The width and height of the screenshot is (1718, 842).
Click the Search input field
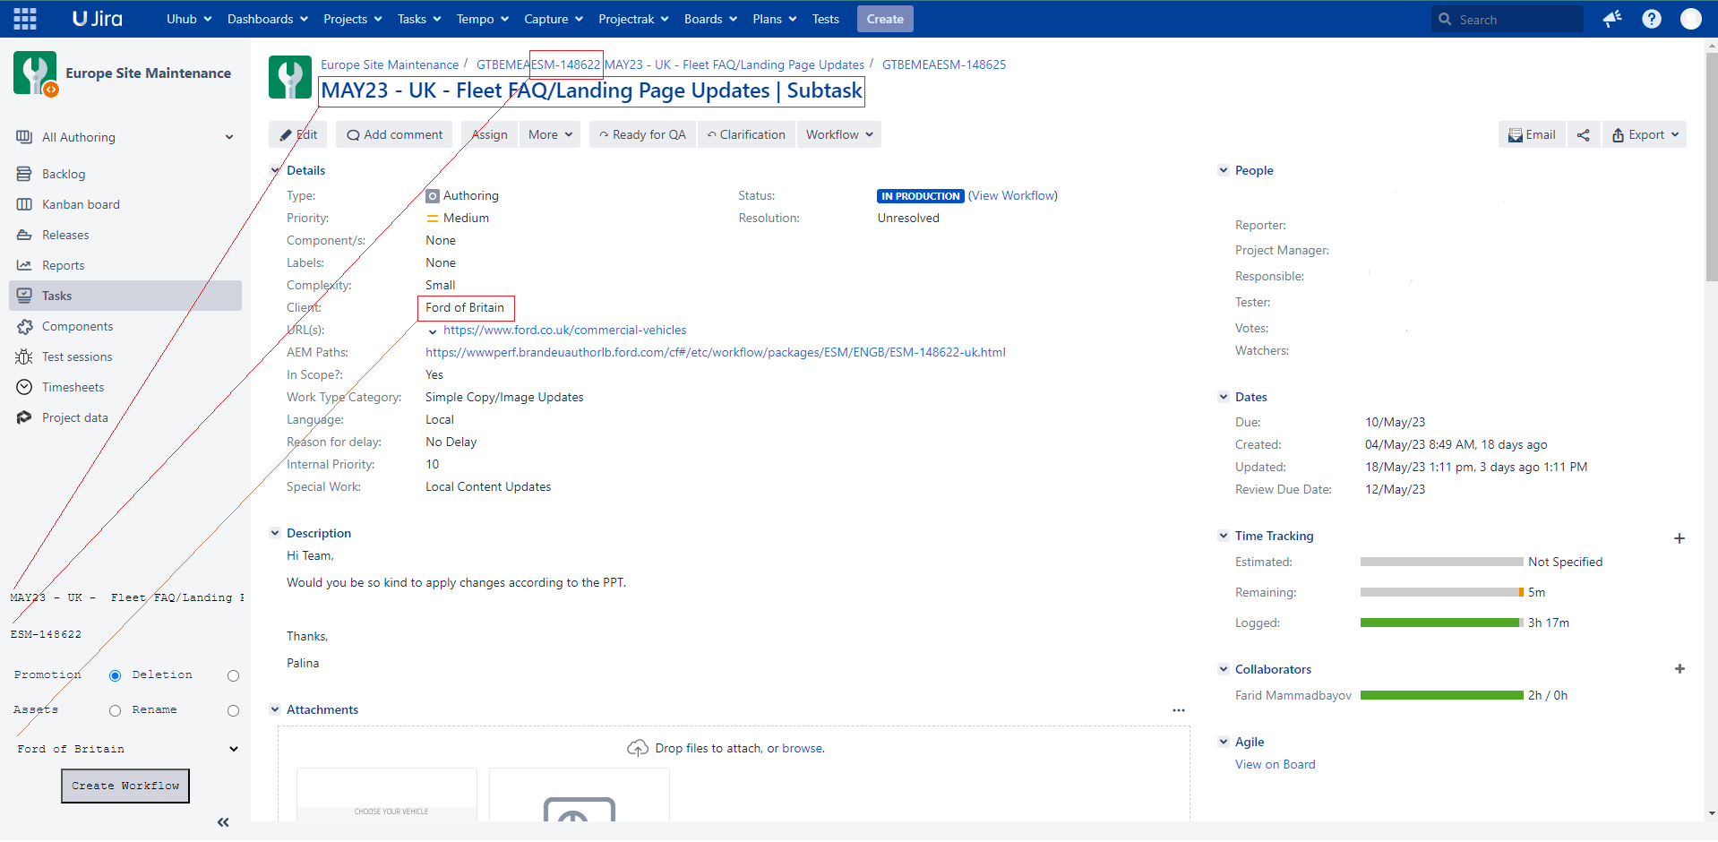[1508, 19]
